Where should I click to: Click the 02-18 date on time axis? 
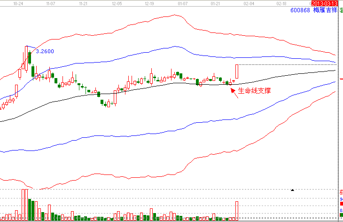281,3
